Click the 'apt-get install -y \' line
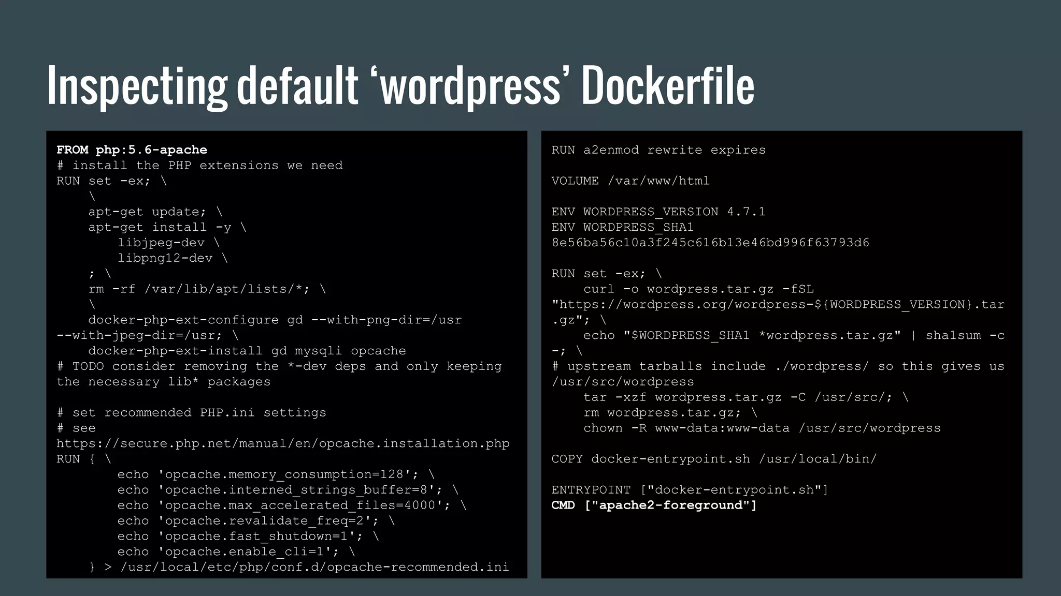Screen dimensions: 1061x596 167,227
